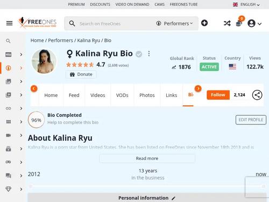
Task: Click the profile avatar thumbnail
Action: 44,61
